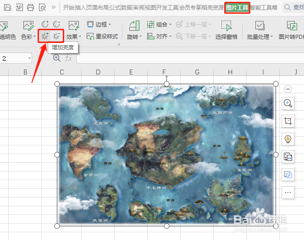Open 智能工具箱 tab
Viewport: 304px width, 240px height.
pos(264,7)
